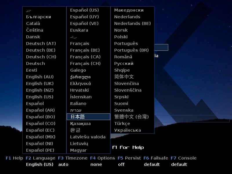This screenshot has width=232, height=174.
Task: Select Latviešu valoda language
Action: coord(88,137)
